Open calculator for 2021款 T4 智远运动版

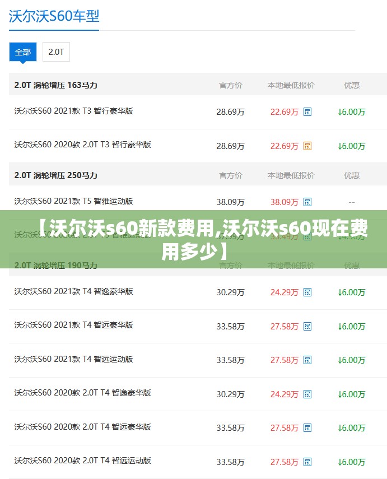[307, 360]
